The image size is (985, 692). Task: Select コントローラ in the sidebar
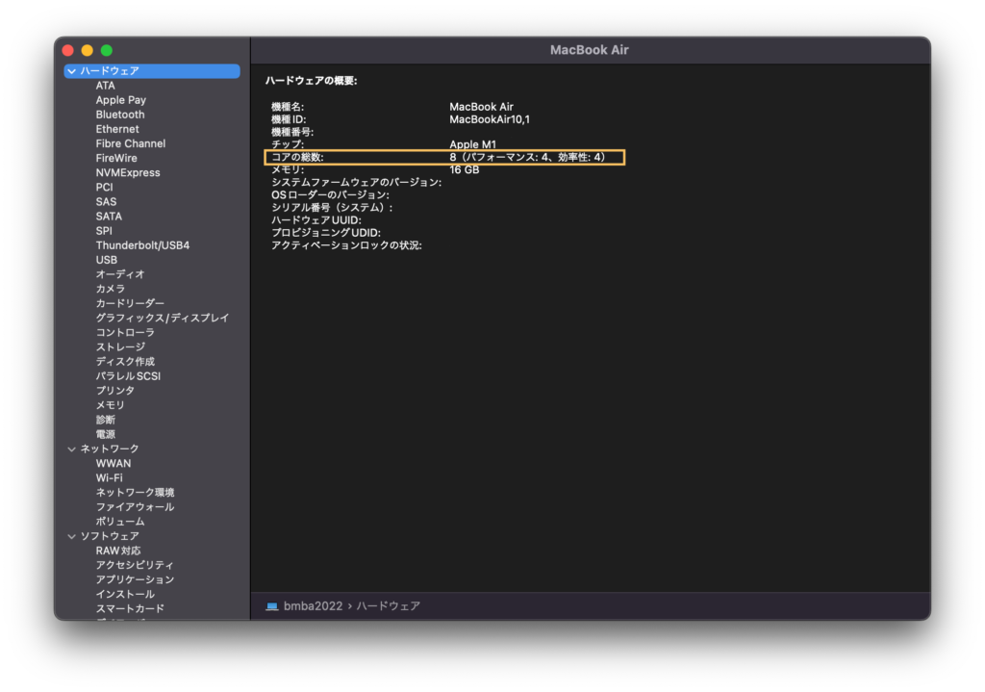125,332
